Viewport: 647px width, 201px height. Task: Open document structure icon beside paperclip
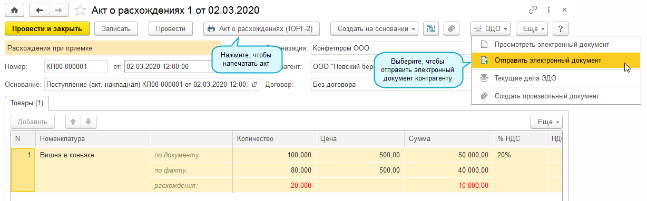pyautogui.click(x=432, y=28)
